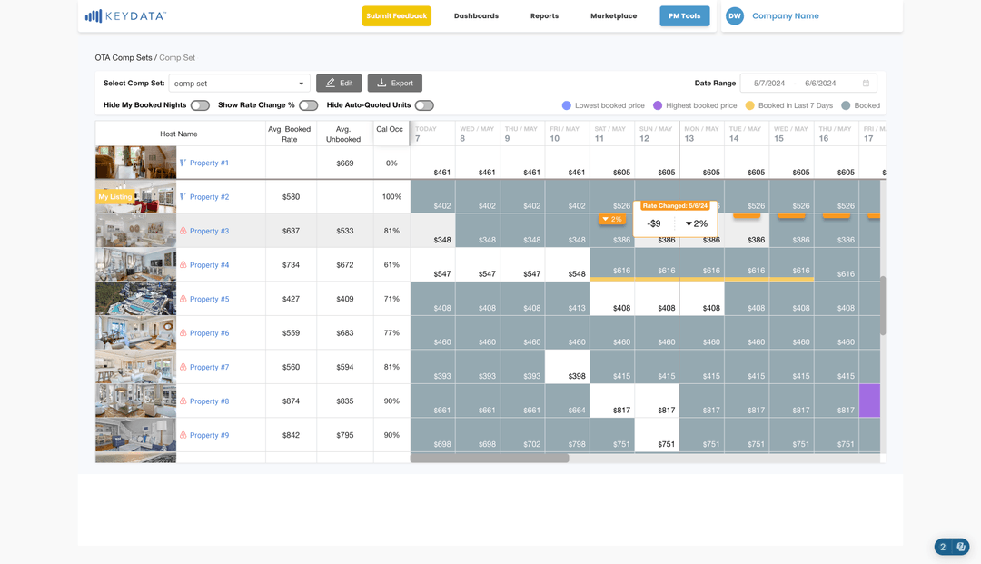Click the Export download icon

click(383, 83)
